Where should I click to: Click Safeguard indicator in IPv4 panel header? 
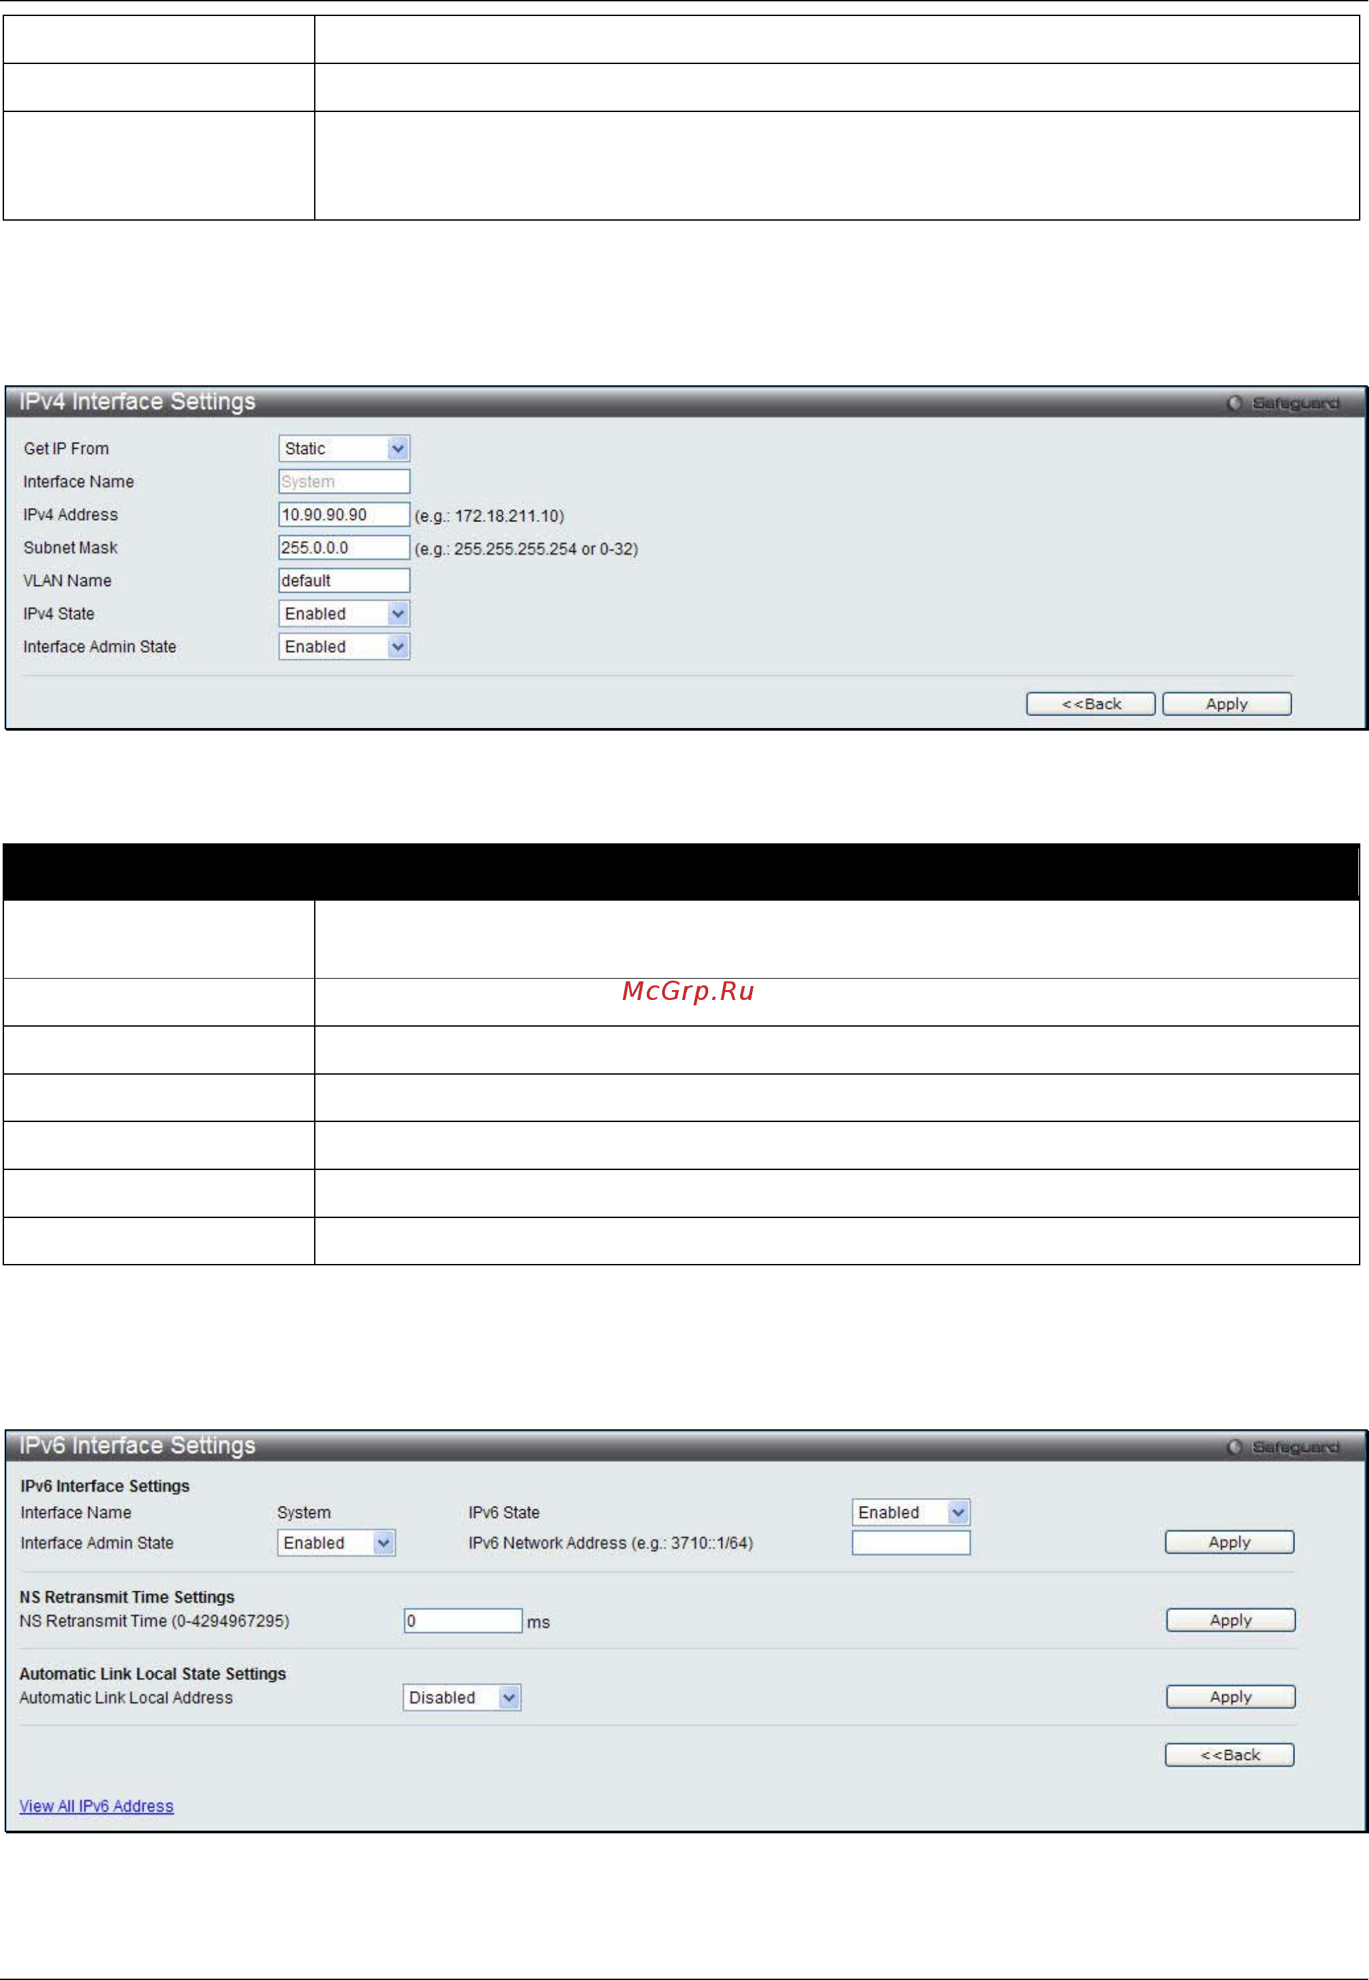1283,403
